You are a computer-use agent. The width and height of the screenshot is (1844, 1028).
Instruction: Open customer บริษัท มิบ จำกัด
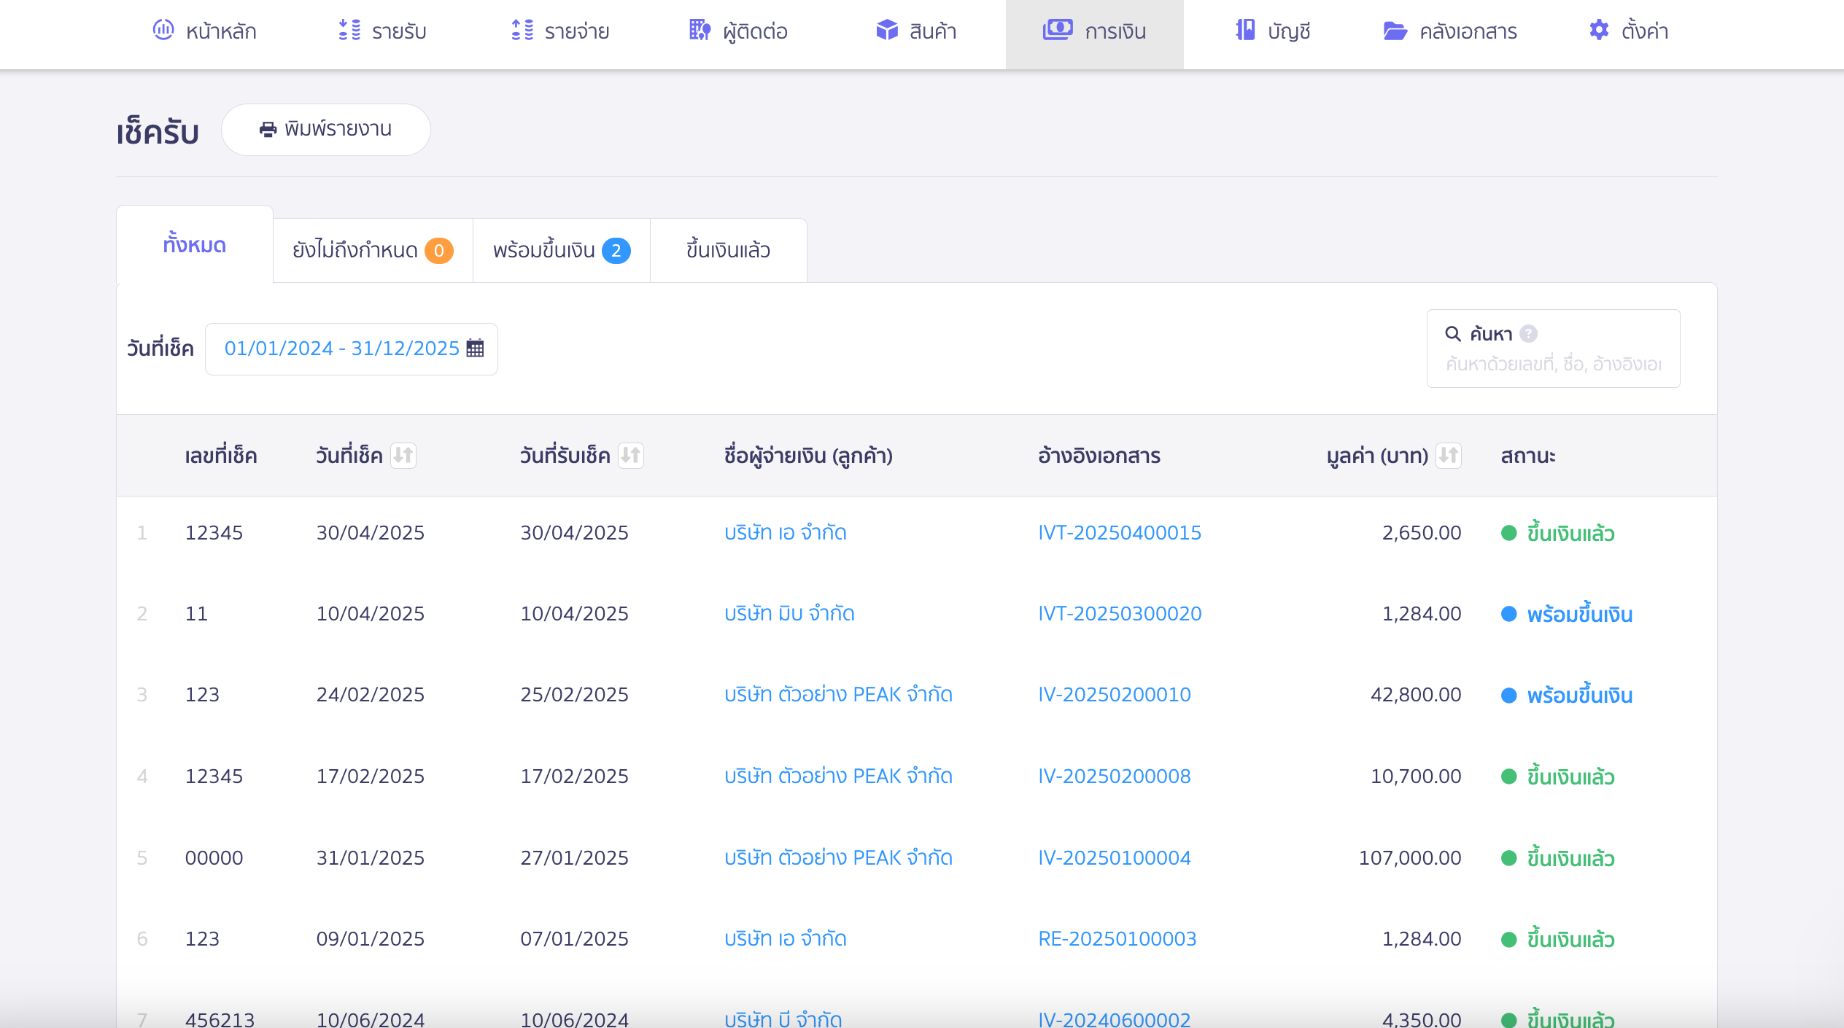click(789, 613)
